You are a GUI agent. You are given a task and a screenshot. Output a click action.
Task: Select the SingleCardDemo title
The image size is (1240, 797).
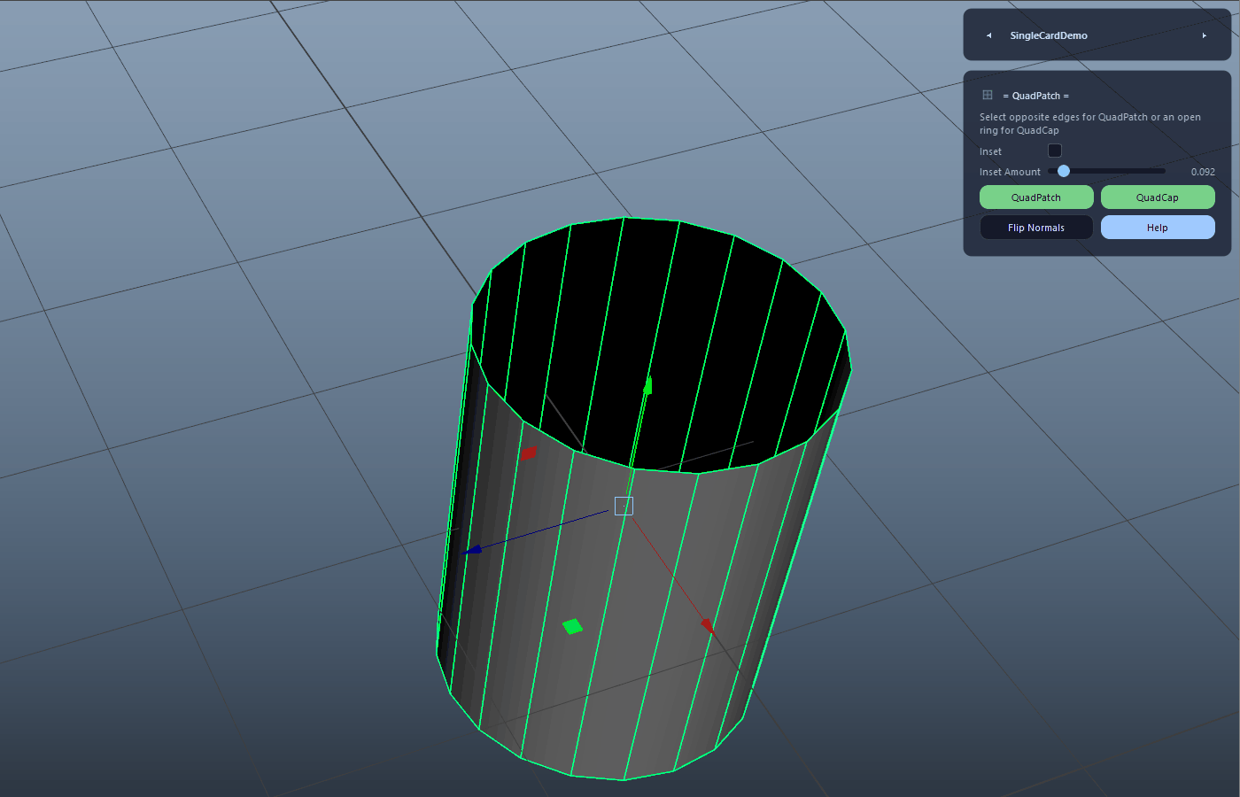(x=1049, y=35)
